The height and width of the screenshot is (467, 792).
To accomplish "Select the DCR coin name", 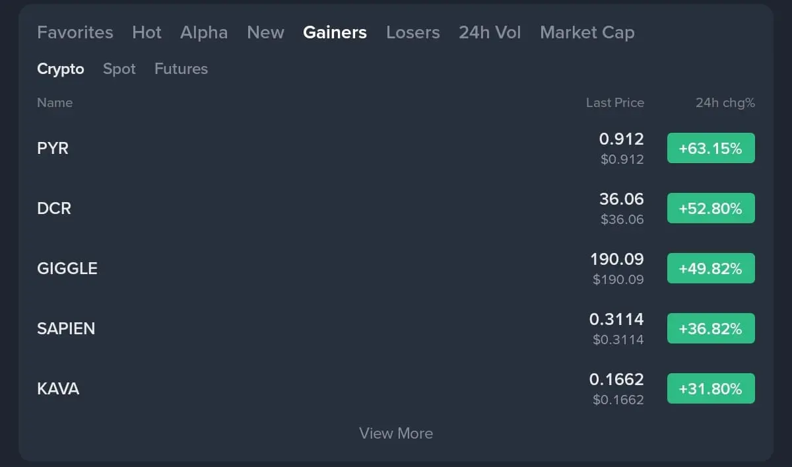I will [54, 208].
